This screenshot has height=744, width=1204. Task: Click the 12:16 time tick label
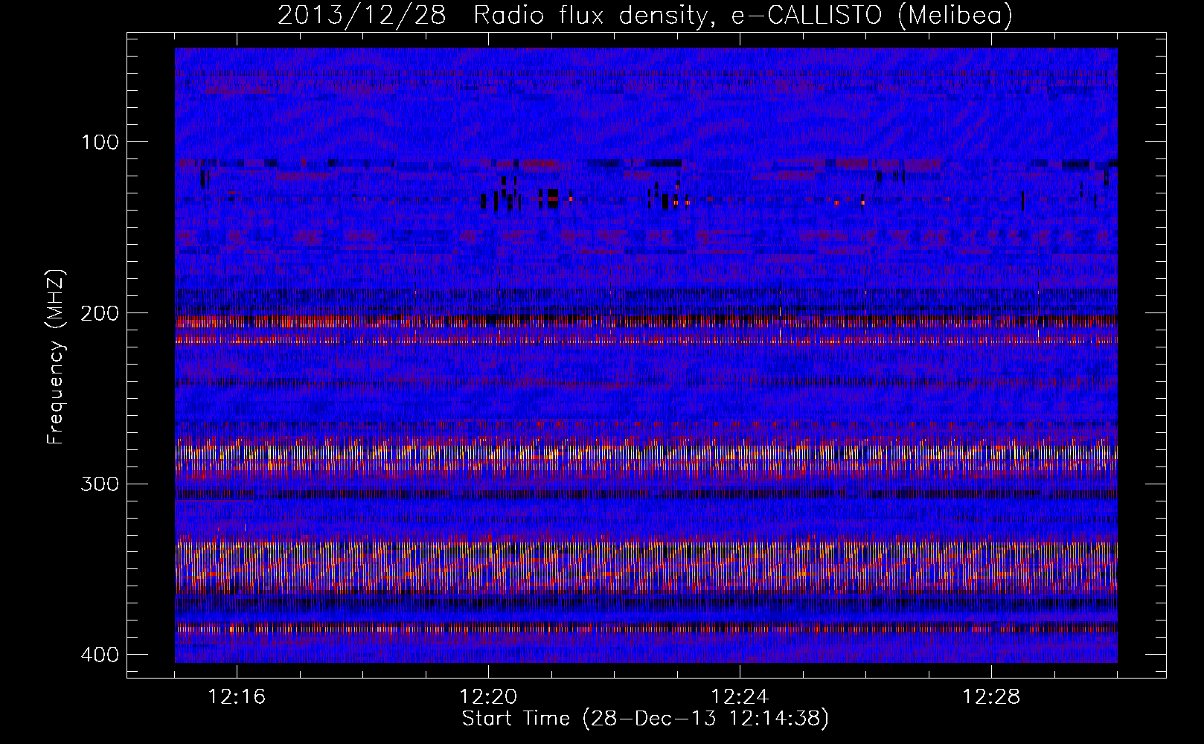point(237,697)
